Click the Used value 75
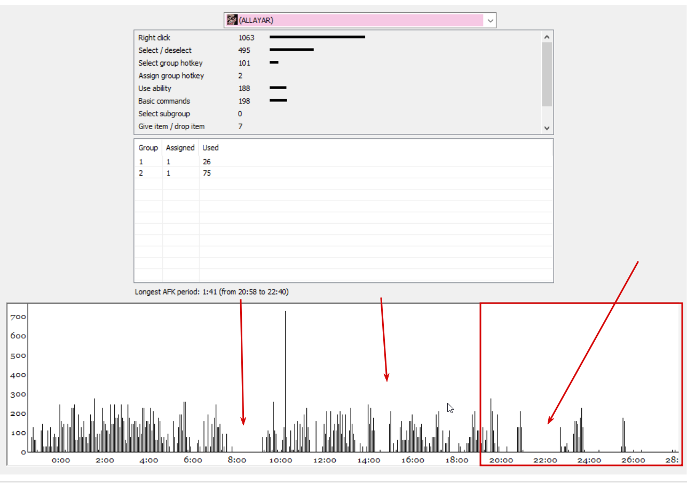Viewport: 687px width, 483px height. [207, 173]
